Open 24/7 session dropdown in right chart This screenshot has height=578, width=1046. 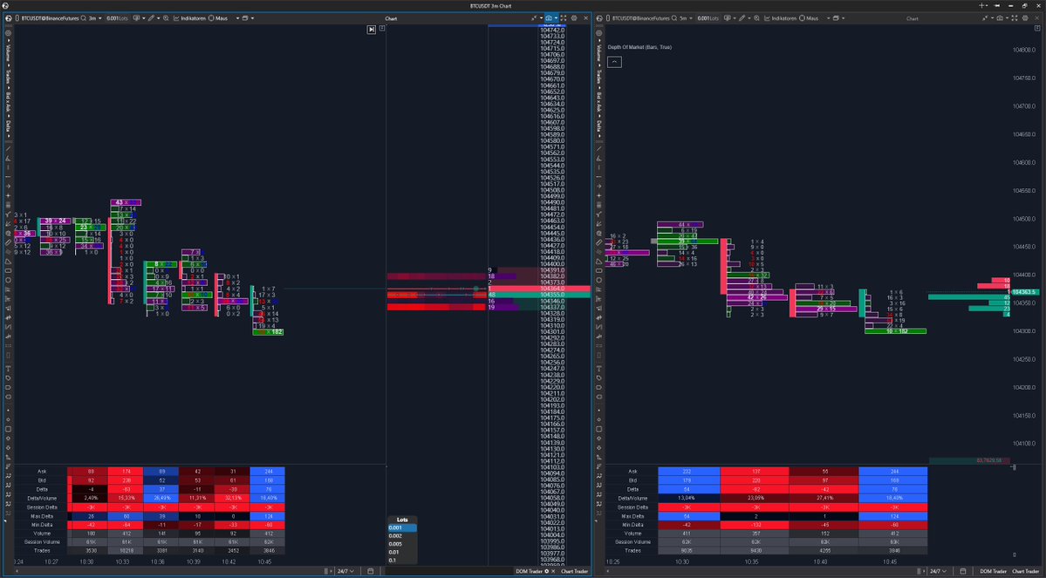click(x=938, y=571)
